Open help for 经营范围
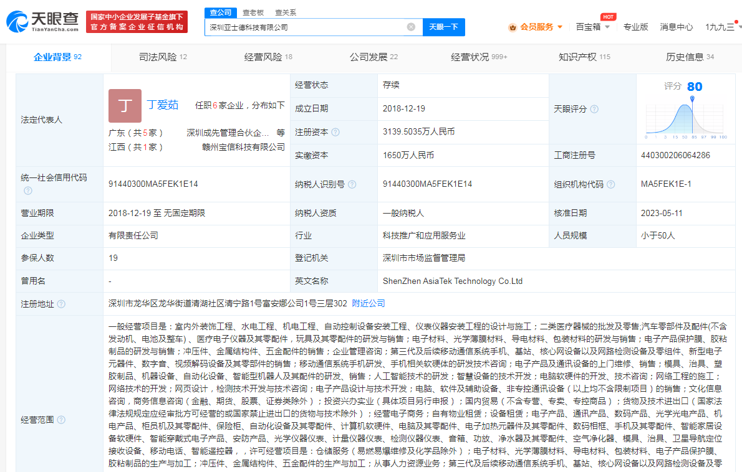This screenshot has height=472, width=742. (61, 420)
